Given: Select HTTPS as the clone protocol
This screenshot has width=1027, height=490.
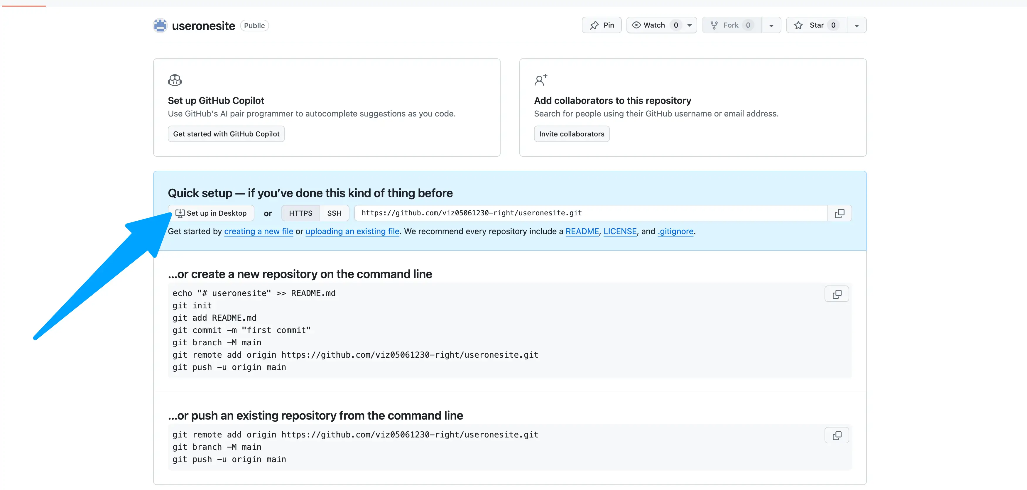Looking at the screenshot, I should click(x=300, y=213).
